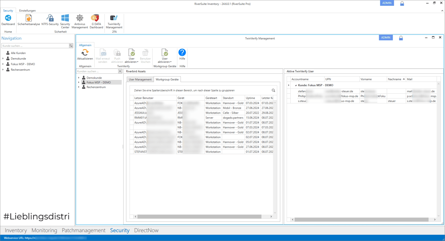Expand Fokus MSP - DEMO in Navigation tree
The width and height of the screenshot is (445, 241).
pyautogui.click(x=3, y=64)
